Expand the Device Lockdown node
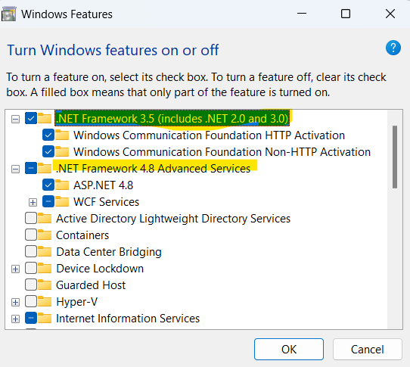The image size is (410, 367). coord(15,269)
